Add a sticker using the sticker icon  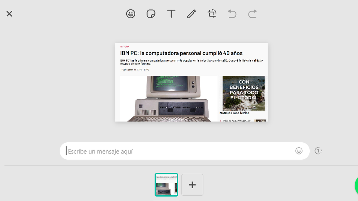coord(151,14)
